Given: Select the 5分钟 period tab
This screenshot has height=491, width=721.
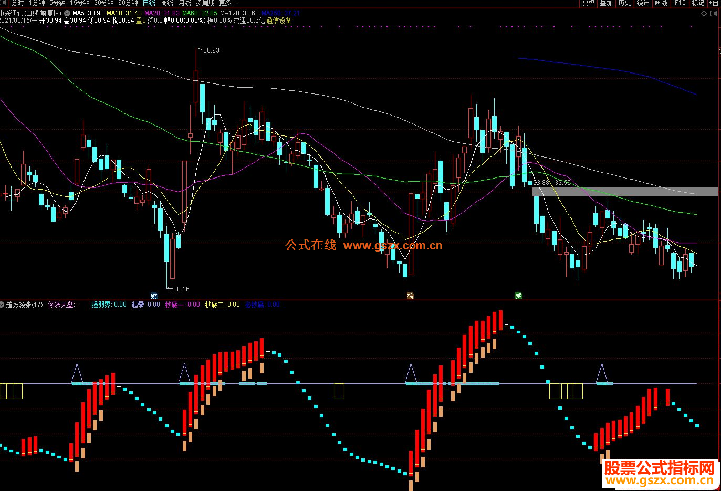Looking at the screenshot, I should [x=57, y=3].
